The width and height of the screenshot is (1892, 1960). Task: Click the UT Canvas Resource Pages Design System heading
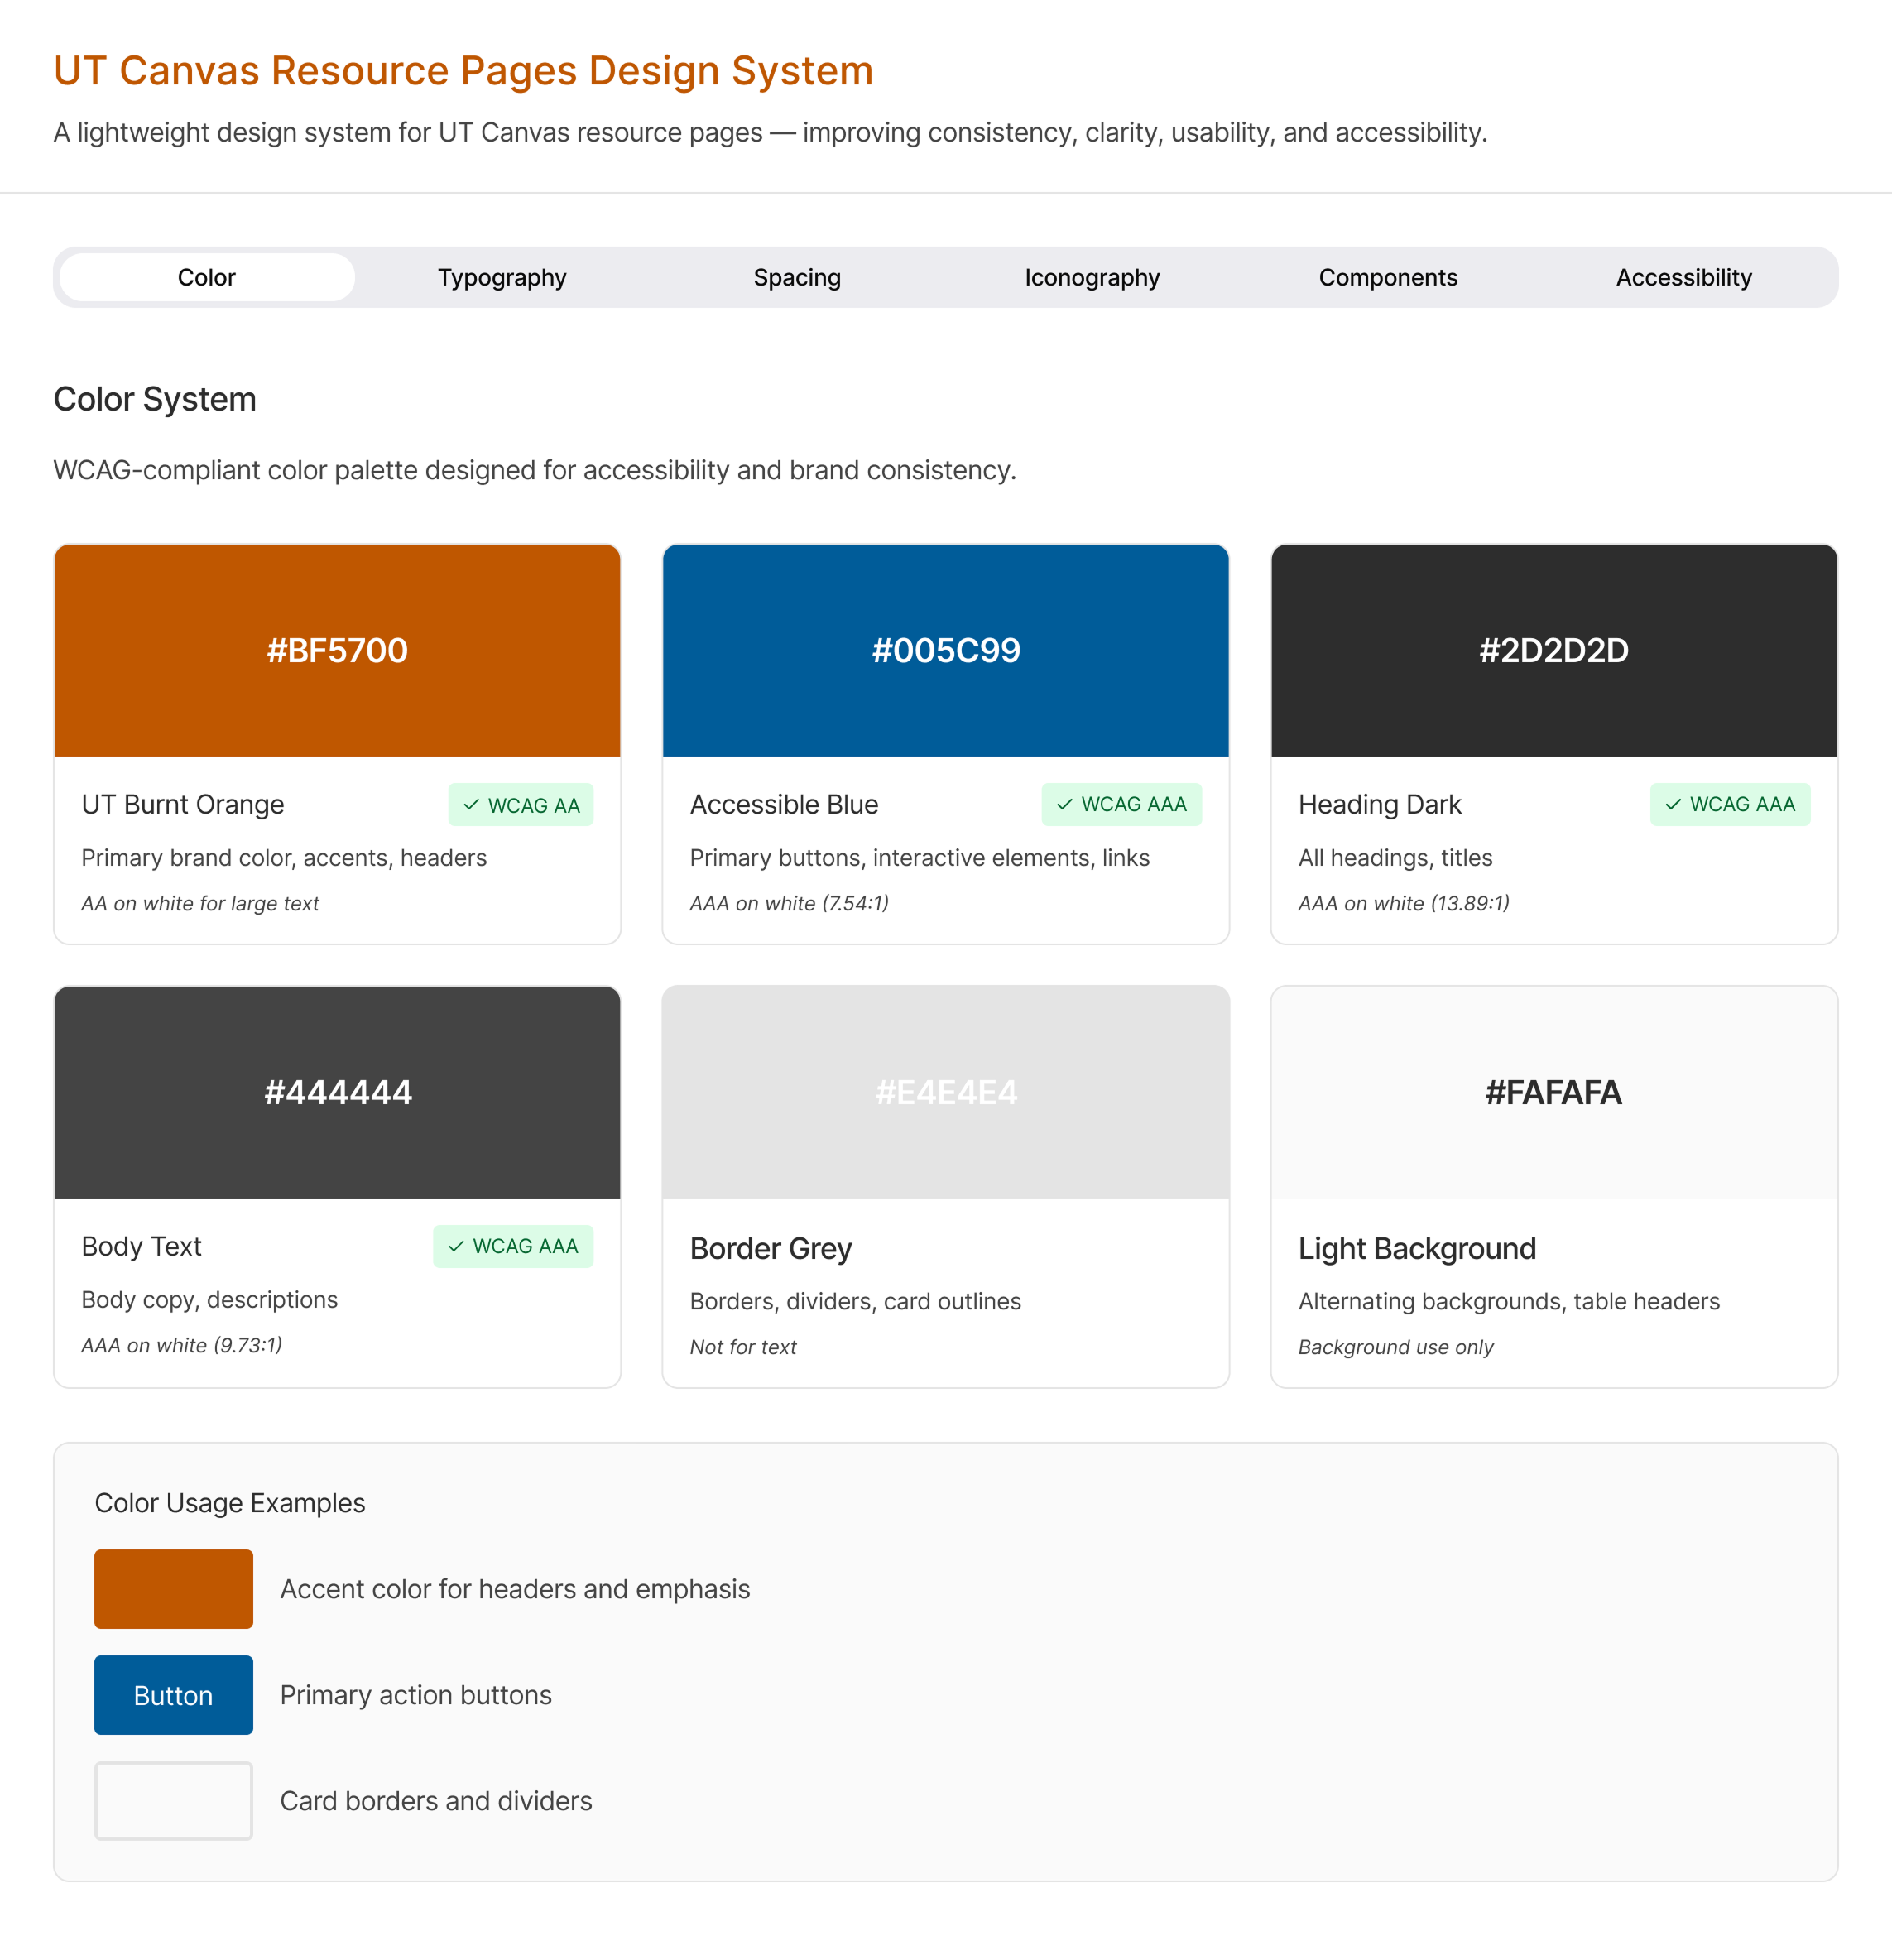pyautogui.click(x=463, y=70)
